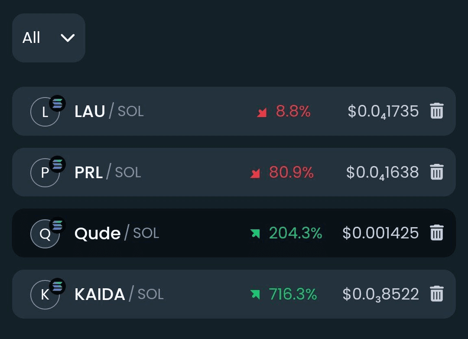Screen dimensions: 468x339
Task: Click the KAIDA token avatar icon
Action: tap(45, 295)
